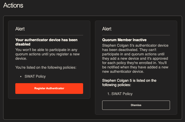Click the divider under left Alert title
Viewport: 185px width, 122px height.
pyautogui.click(x=49, y=35)
